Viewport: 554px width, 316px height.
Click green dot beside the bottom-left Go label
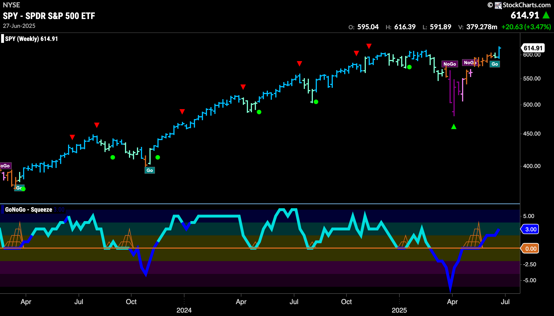[x=23, y=189]
